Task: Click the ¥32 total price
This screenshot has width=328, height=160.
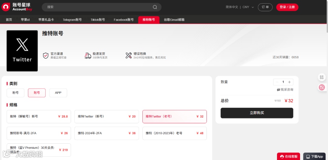Action: (289, 101)
